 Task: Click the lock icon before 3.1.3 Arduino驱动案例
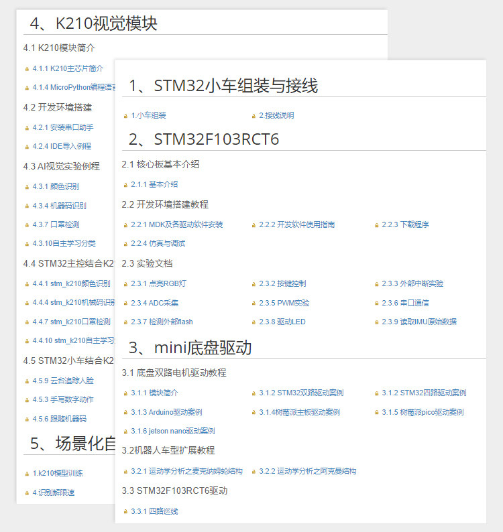coord(125,413)
